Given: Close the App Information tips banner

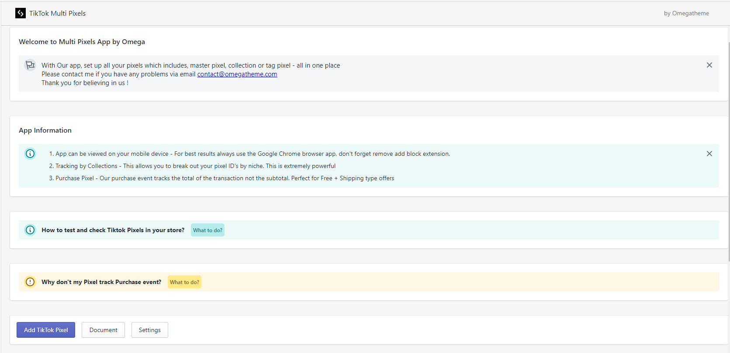Looking at the screenshot, I should [709, 154].
